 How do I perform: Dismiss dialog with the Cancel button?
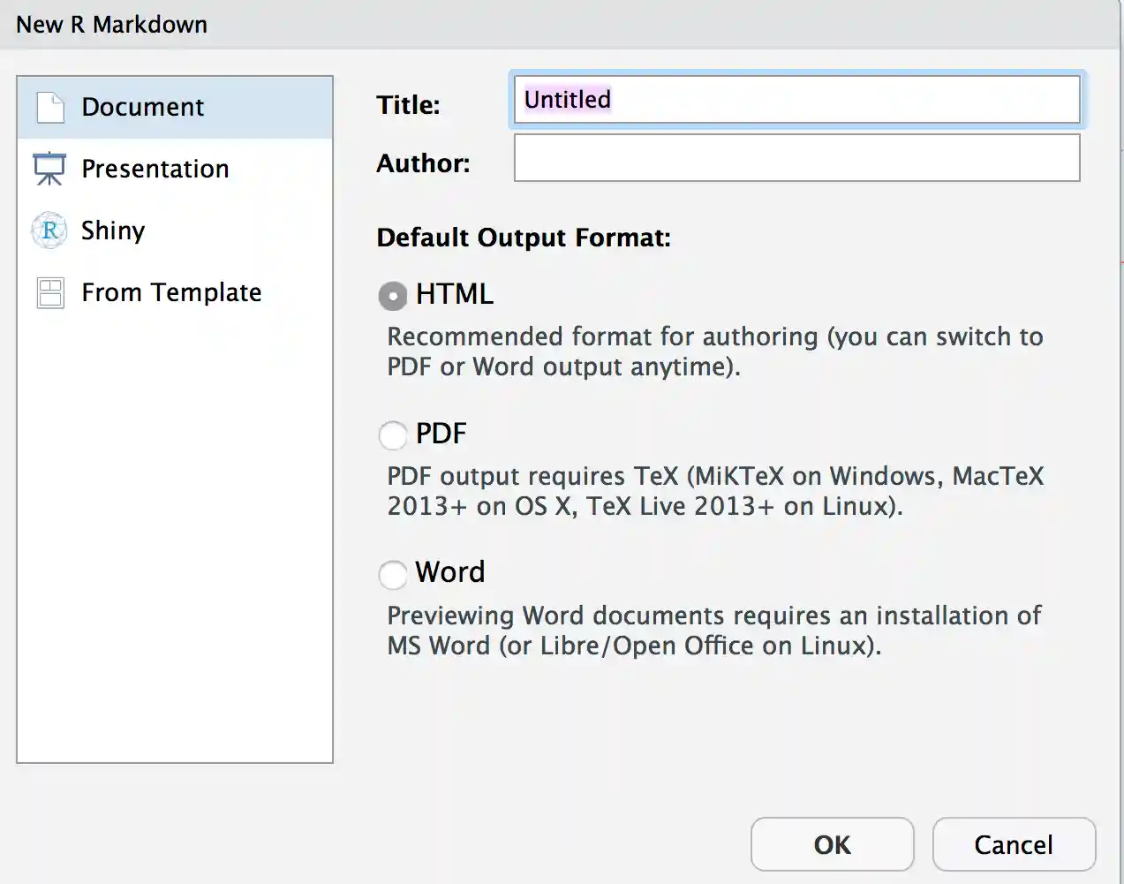1013,845
